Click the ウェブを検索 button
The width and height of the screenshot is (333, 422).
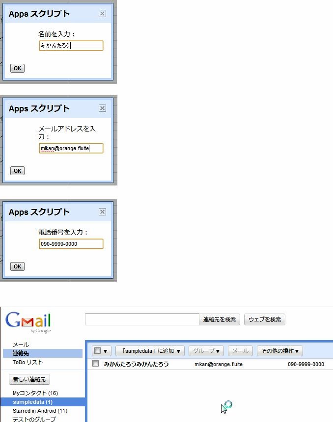point(264,319)
